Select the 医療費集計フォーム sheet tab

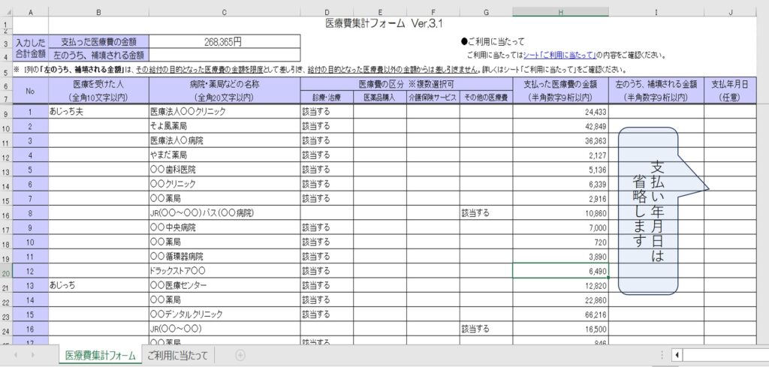tap(100, 355)
